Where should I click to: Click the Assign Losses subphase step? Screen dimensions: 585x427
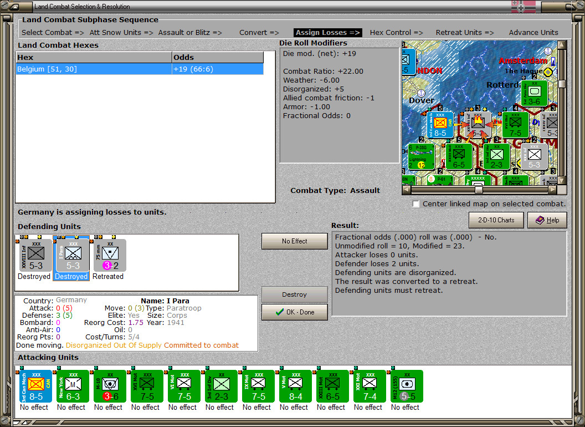tap(327, 33)
